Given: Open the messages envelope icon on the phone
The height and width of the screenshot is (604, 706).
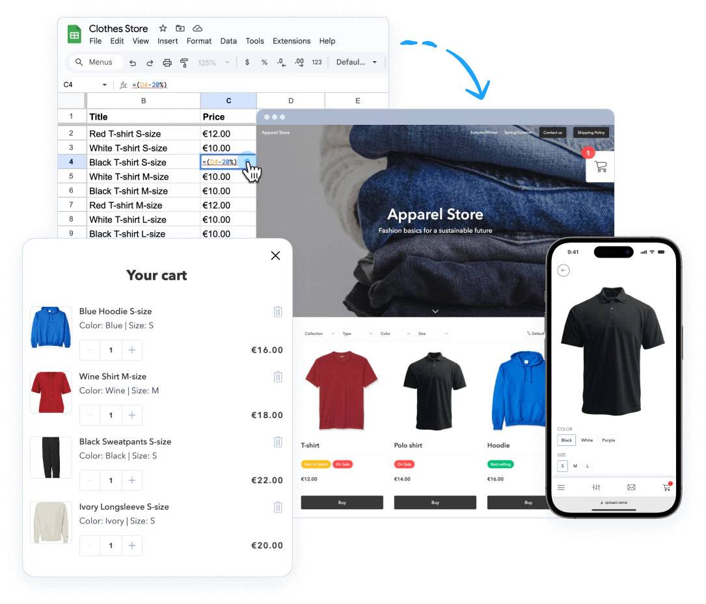Looking at the screenshot, I should 631,487.
